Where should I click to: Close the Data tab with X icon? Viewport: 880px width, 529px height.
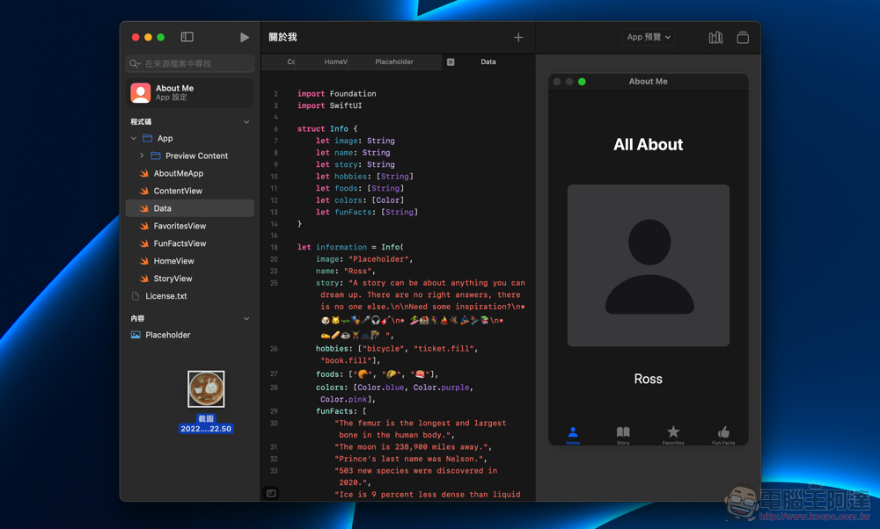tap(451, 62)
